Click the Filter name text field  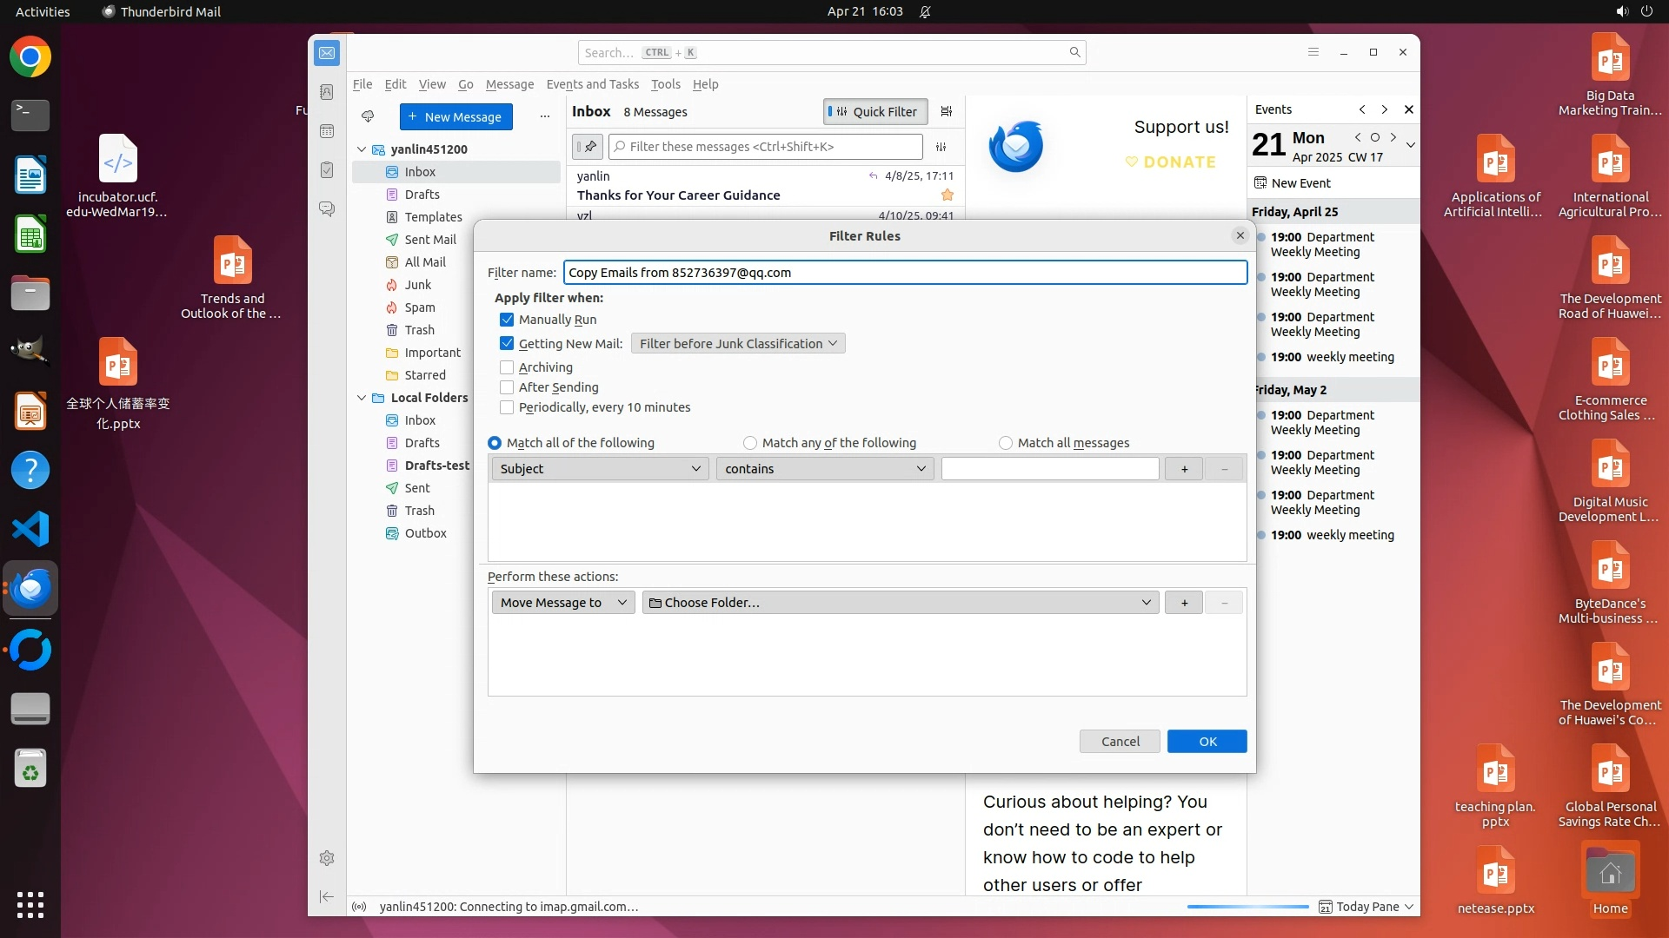(904, 273)
